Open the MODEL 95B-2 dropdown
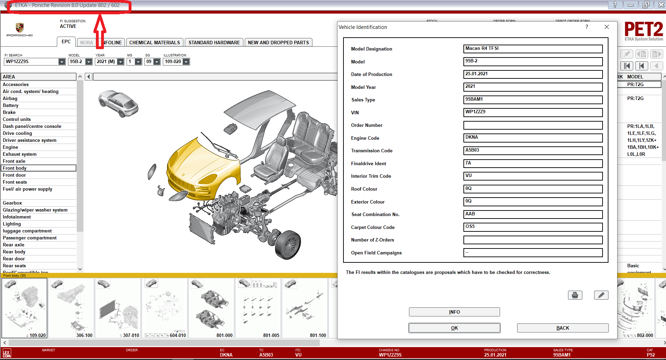Viewport: 666px width, 360px height. coord(89,62)
